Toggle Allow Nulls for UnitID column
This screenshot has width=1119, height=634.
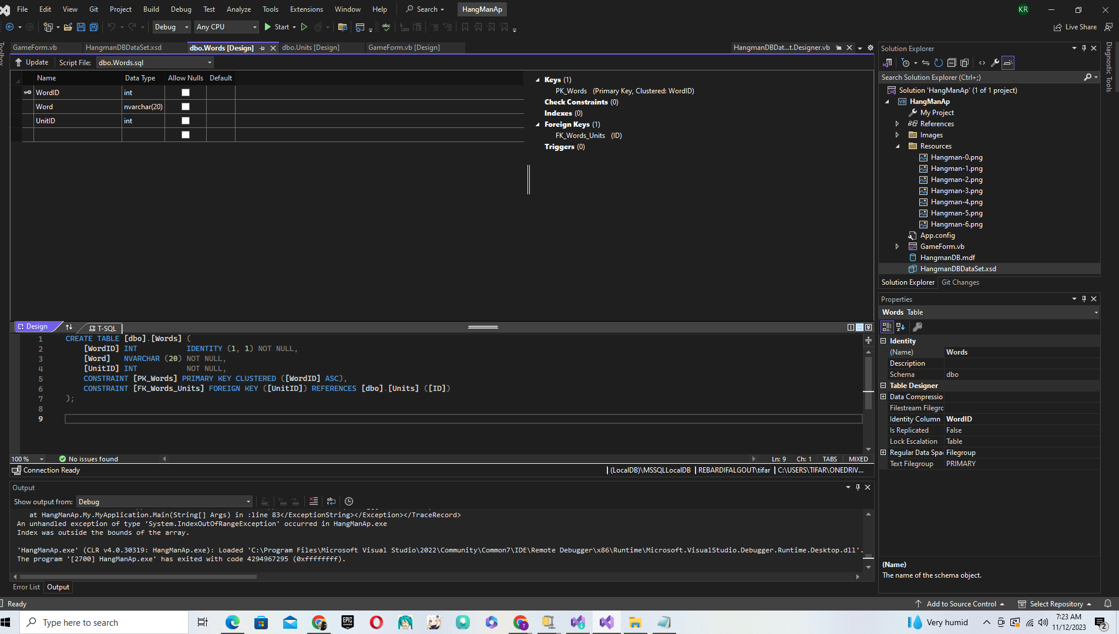pos(186,121)
